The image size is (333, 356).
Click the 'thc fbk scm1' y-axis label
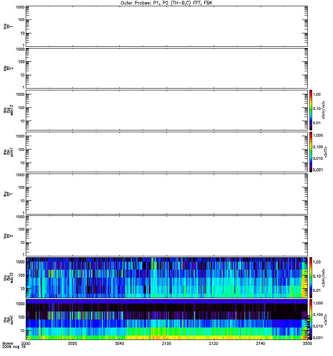[8, 320]
